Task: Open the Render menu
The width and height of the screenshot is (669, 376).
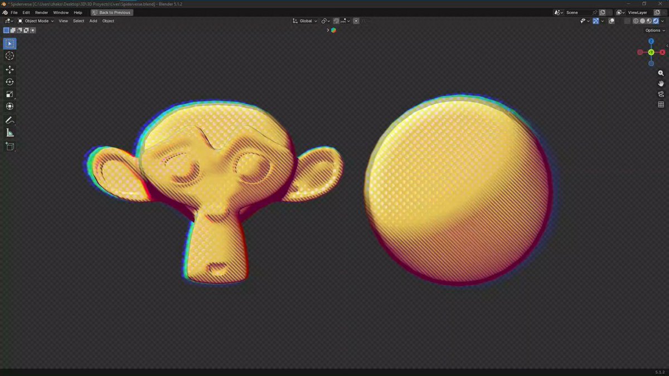Action: coord(42,12)
